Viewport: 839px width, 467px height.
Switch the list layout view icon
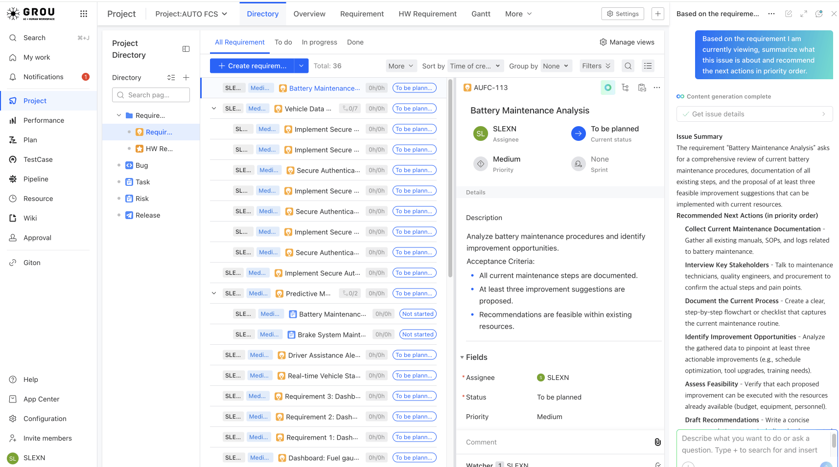coord(648,66)
